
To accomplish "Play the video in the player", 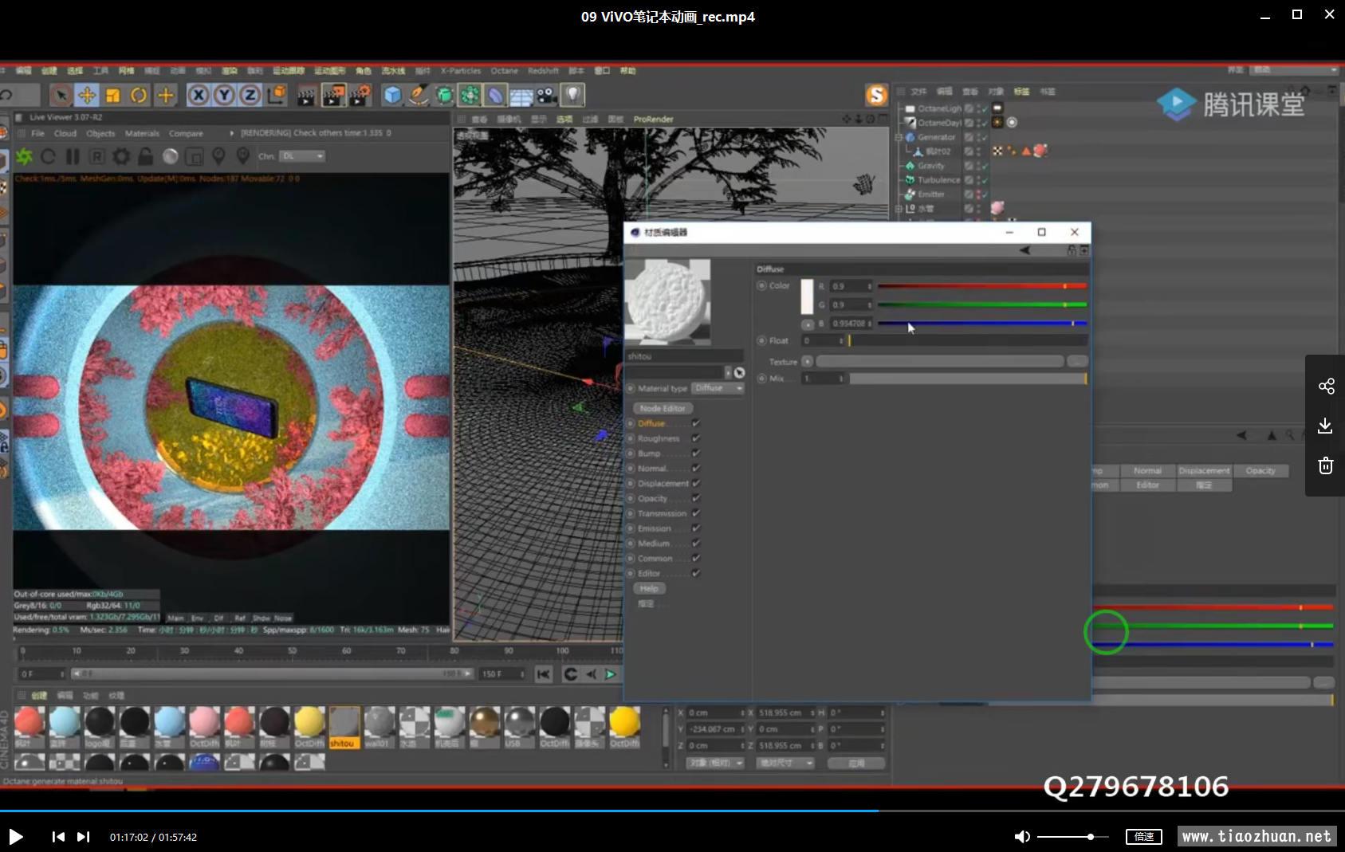I will coord(16,837).
